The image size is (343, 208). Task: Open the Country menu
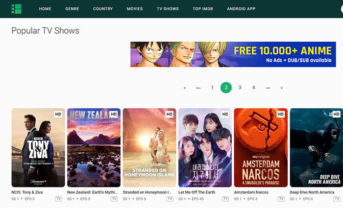point(103,9)
